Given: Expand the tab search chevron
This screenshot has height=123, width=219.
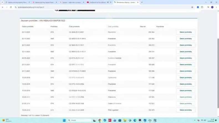Looking at the screenshot, I should point(2,2).
